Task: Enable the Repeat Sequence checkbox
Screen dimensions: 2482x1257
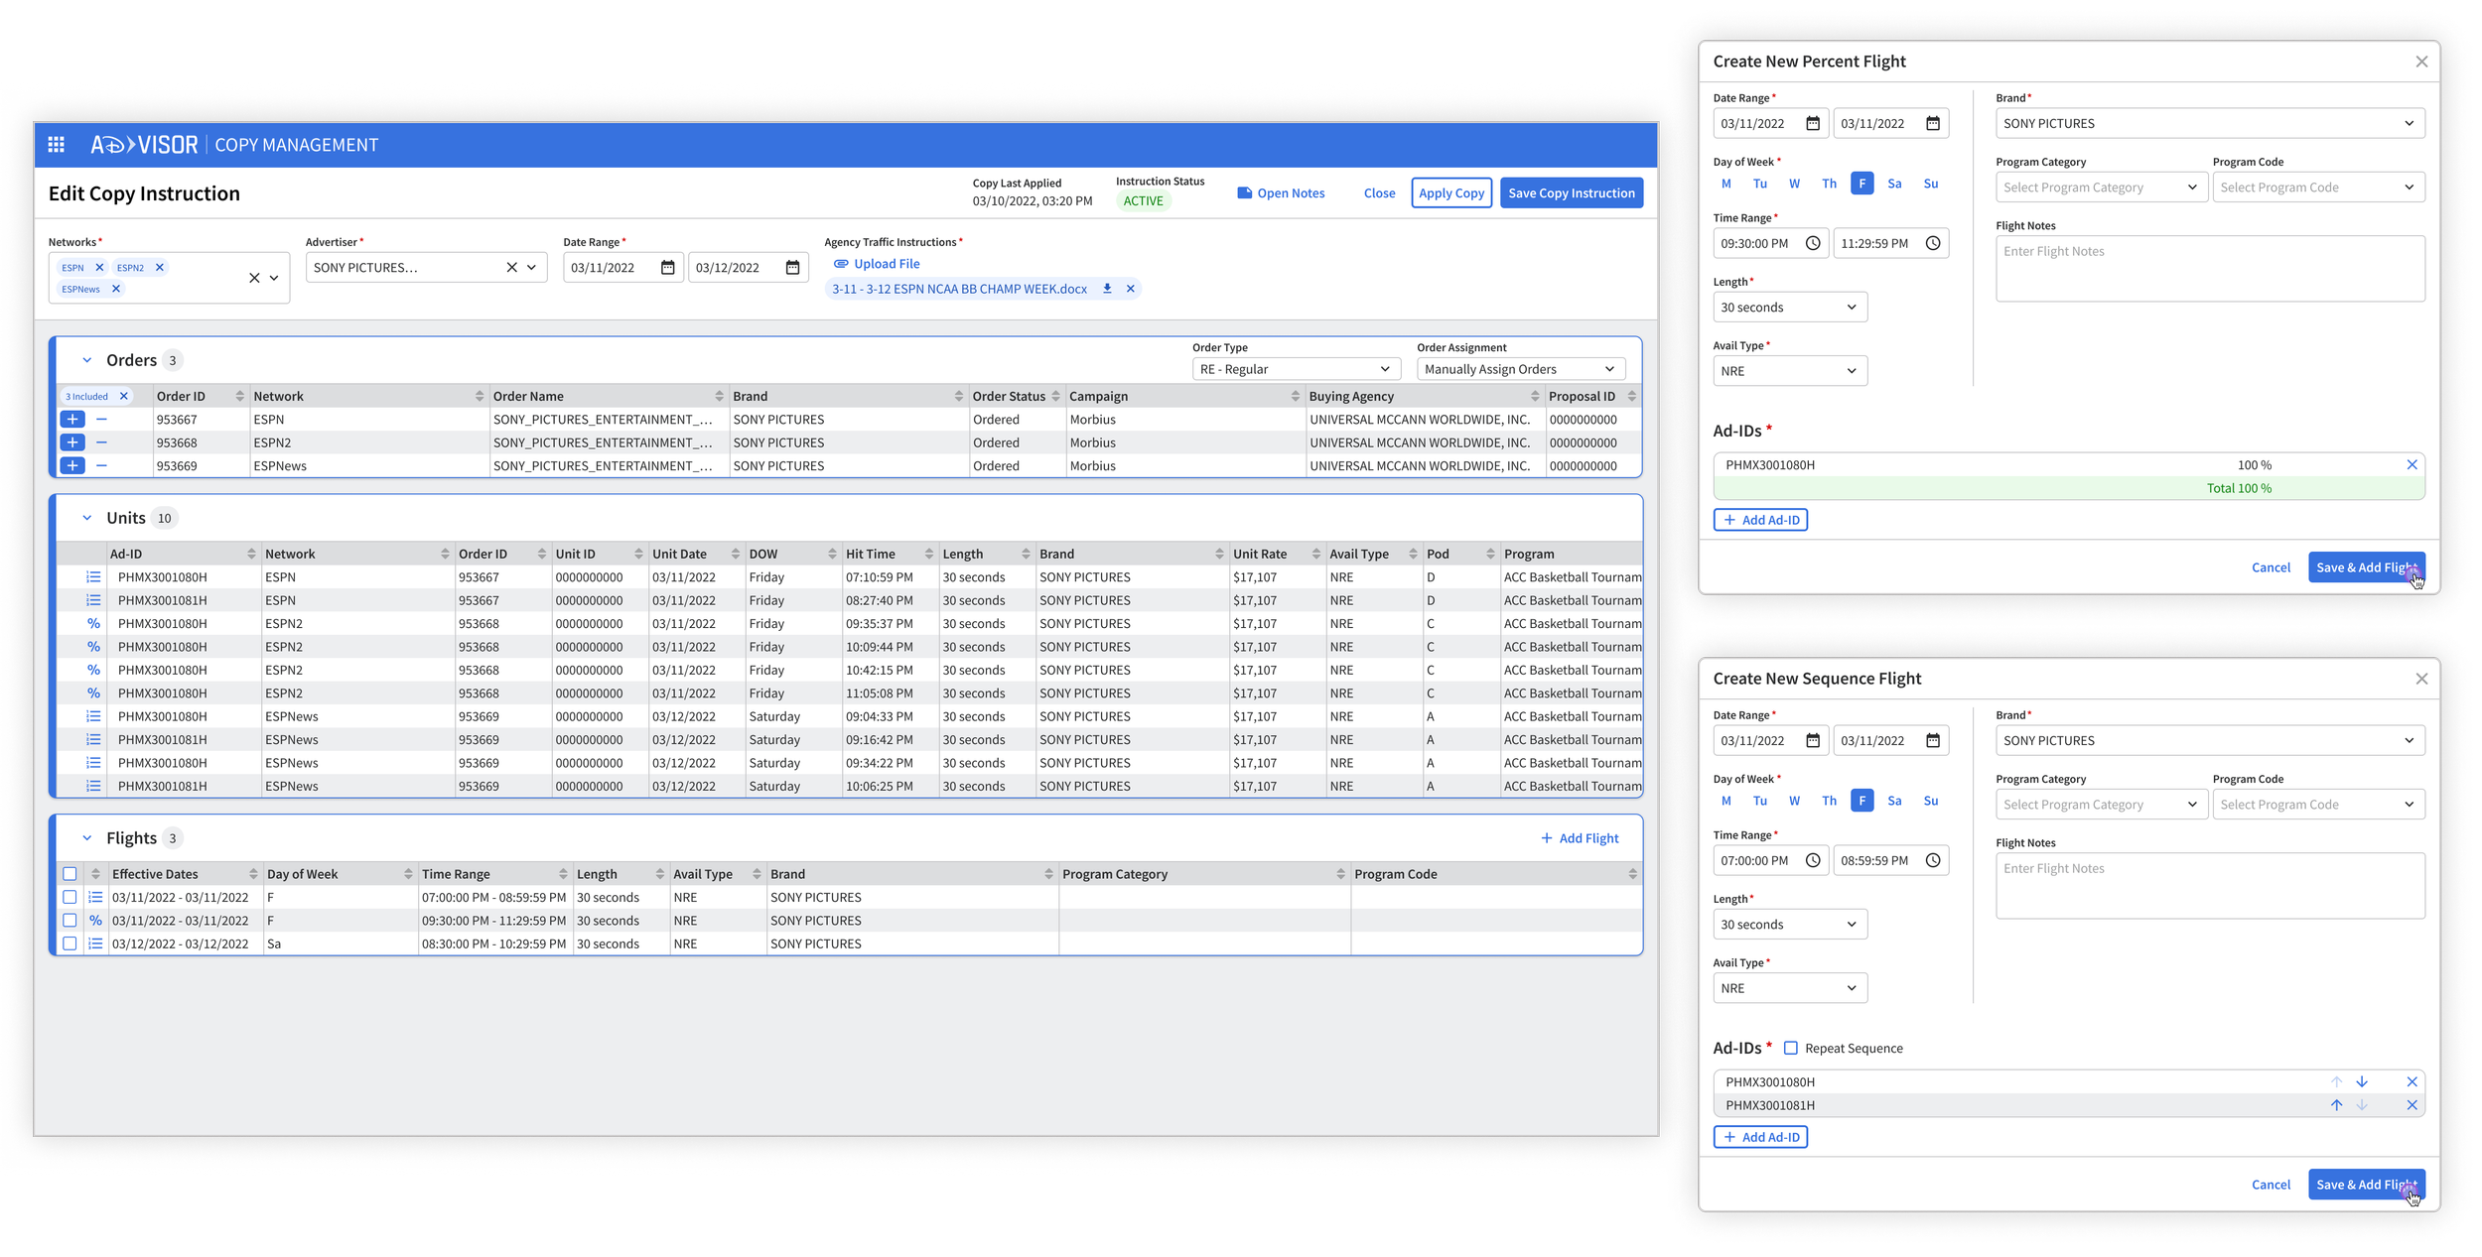Action: (x=1790, y=1048)
